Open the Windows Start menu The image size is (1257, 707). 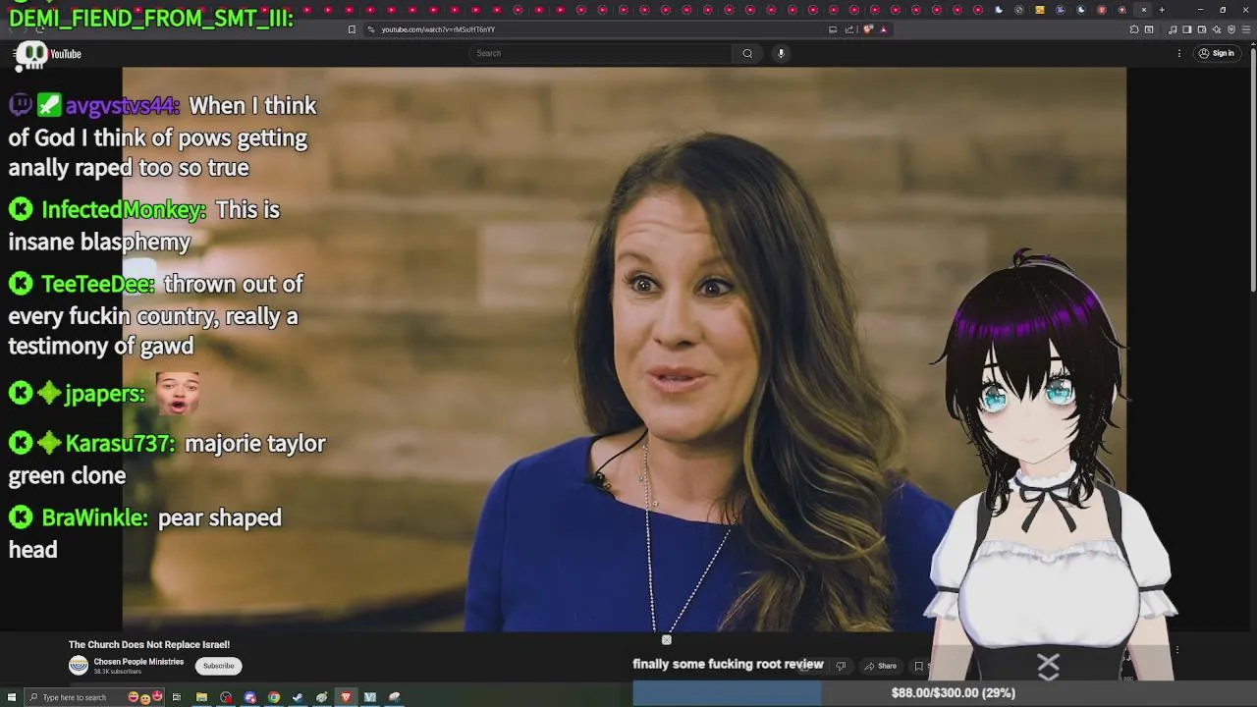pyautogui.click(x=10, y=697)
